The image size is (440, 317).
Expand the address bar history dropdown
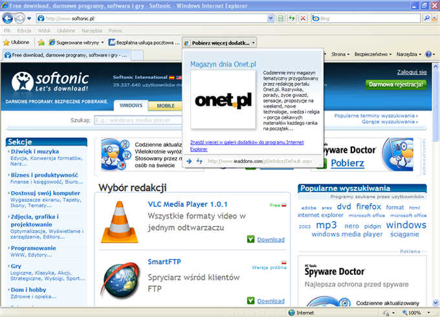(x=270, y=19)
